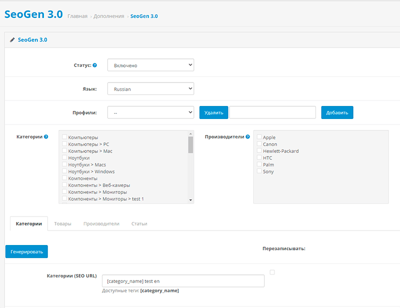Open the Производители tab

(101, 224)
